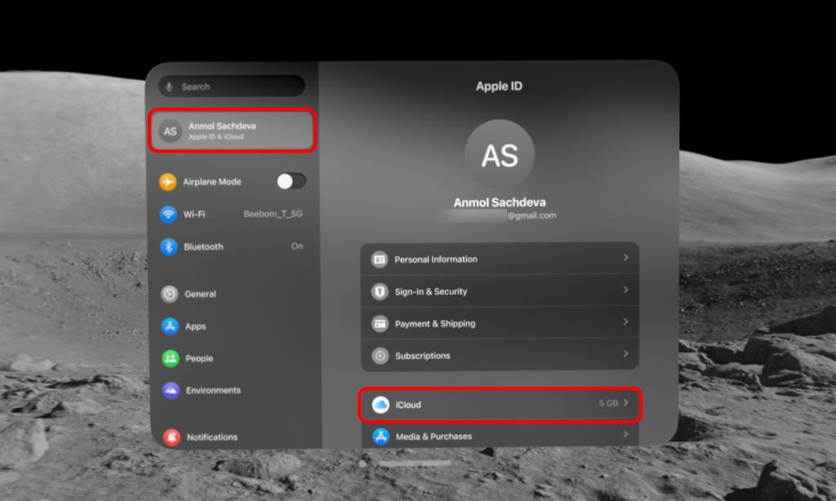Open People settings label
Screen dimensions: 836x501
tap(199, 359)
